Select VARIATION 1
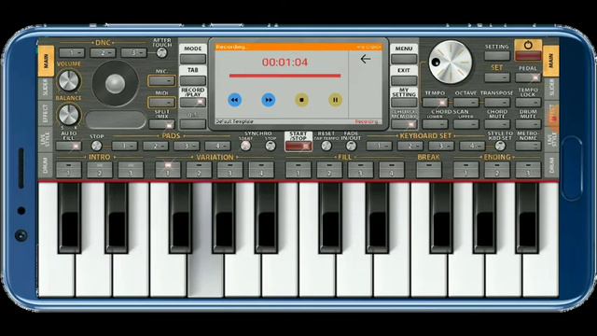Image resolution: width=597 pixels, height=336 pixels. click(x=168, y=170)
